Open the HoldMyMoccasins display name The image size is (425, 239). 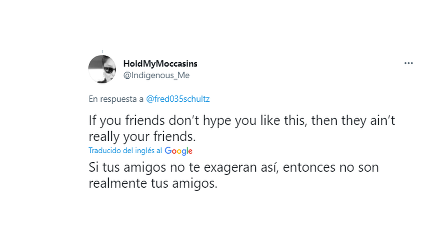tap(160, 64)
